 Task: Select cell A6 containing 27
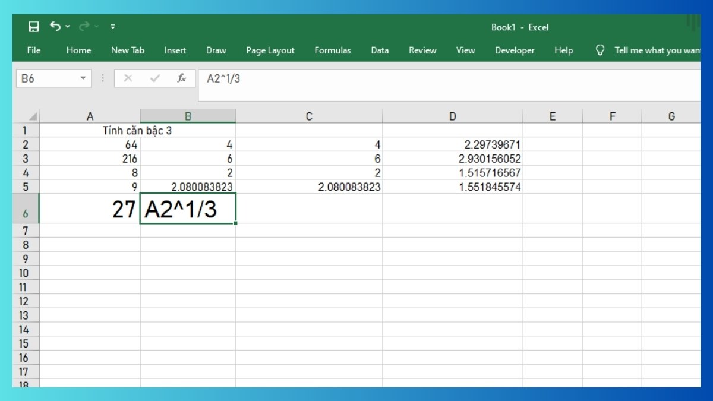click(x=89, y=209)
